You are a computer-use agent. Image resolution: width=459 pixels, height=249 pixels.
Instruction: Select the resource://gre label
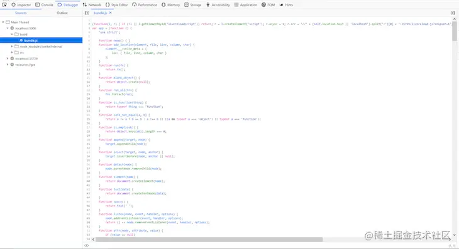(25, 65)
